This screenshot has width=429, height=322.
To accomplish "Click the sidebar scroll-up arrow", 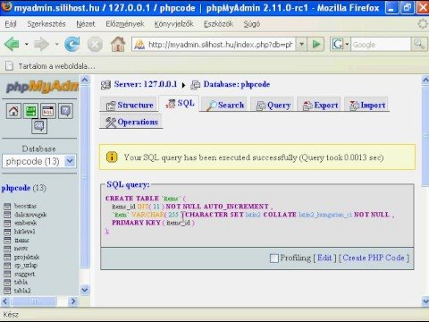I will pyautogui.click(x=85, y=80).
